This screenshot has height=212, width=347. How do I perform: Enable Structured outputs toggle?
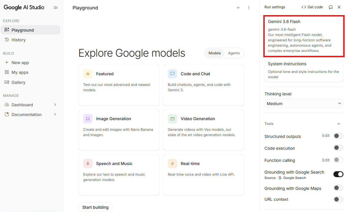[338, 136]
